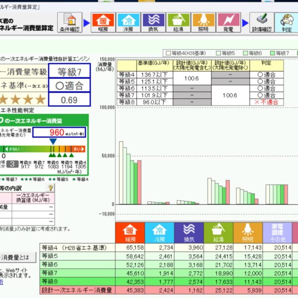Click the 設計値 太陽光発電除く column header

coord(230,66)
